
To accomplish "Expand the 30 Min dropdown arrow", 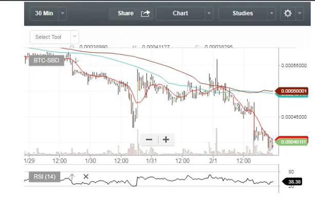I will click(63, 13).
